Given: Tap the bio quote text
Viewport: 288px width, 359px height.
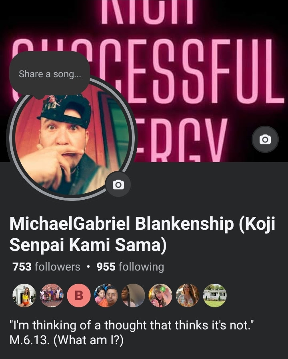Looking at the screenshot, I should [x=132, y=325].
